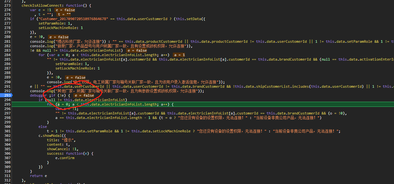Screen dimensions: 394x184
Task: Click 'title: "提示"' on line 303
Action: coord(60,140)
